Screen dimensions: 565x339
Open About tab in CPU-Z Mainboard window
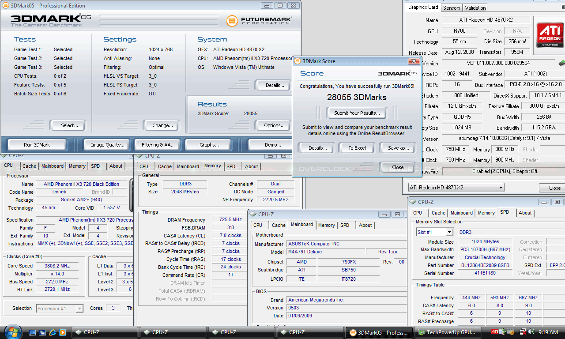[365, 225]
